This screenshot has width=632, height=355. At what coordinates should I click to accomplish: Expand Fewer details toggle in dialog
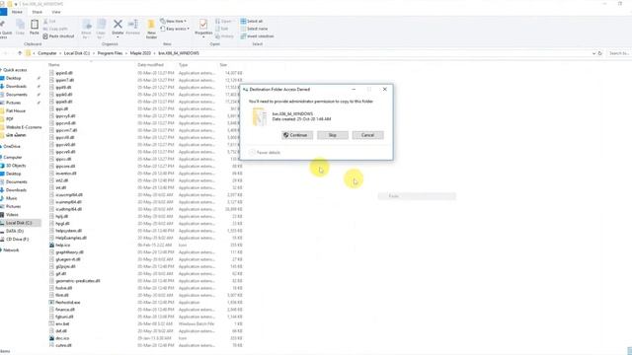(265, 153)
